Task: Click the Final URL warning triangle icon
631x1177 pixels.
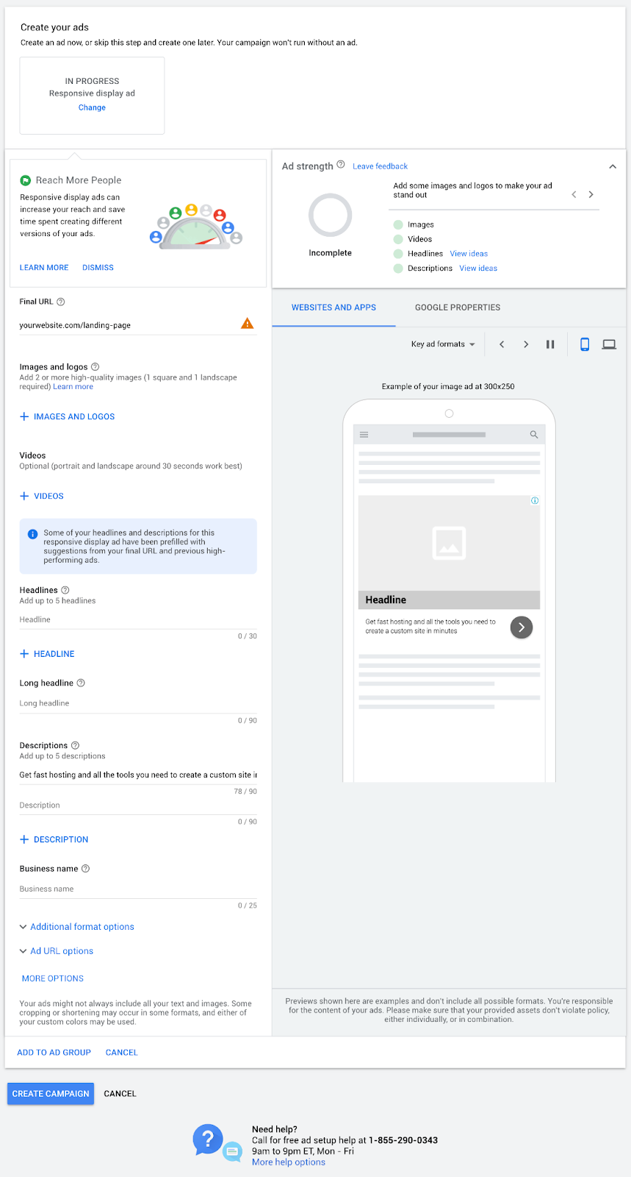Action: (248, 324)
